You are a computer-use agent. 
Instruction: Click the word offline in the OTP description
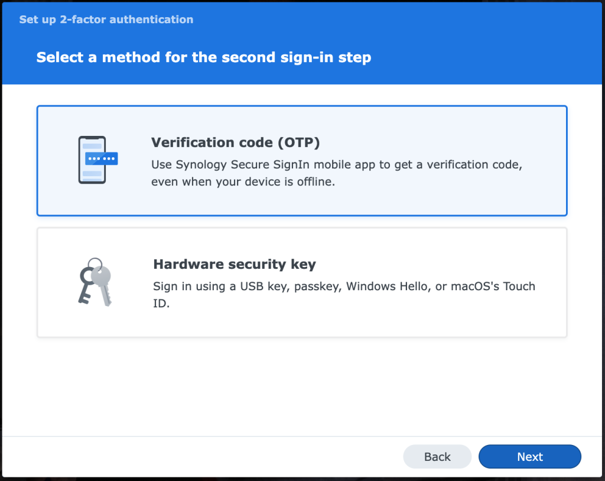[x=315, y=181]
